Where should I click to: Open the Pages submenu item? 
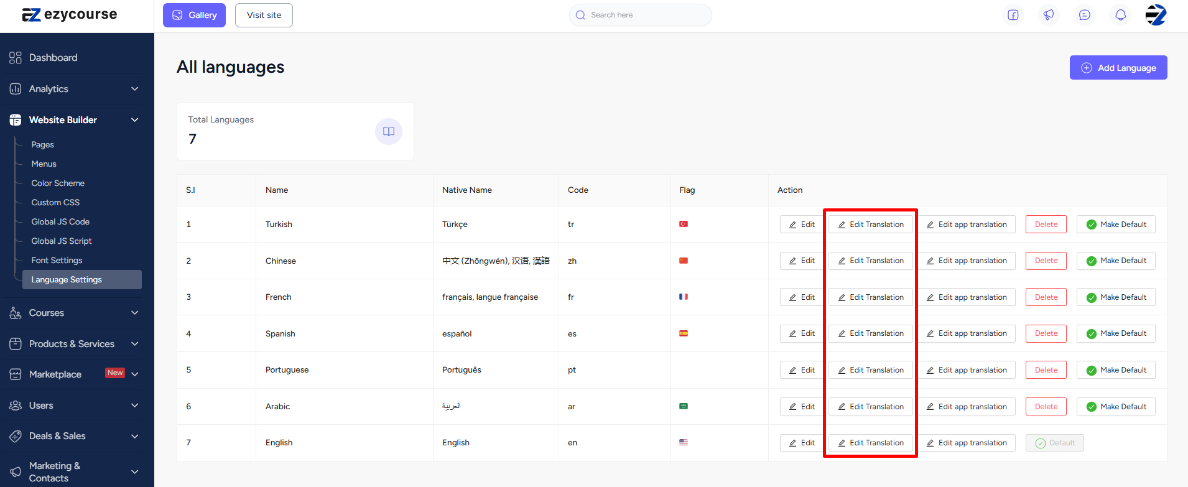(x=43, y=144)
